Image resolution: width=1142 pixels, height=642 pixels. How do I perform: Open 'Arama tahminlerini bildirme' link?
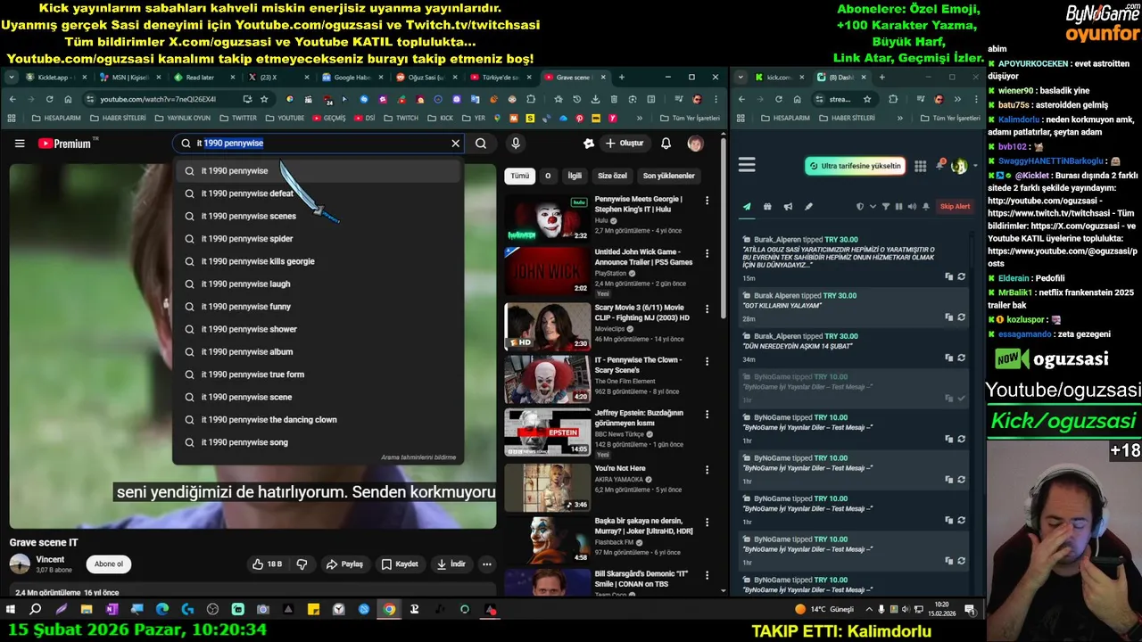pyautogui.click(x=418, y=457)
